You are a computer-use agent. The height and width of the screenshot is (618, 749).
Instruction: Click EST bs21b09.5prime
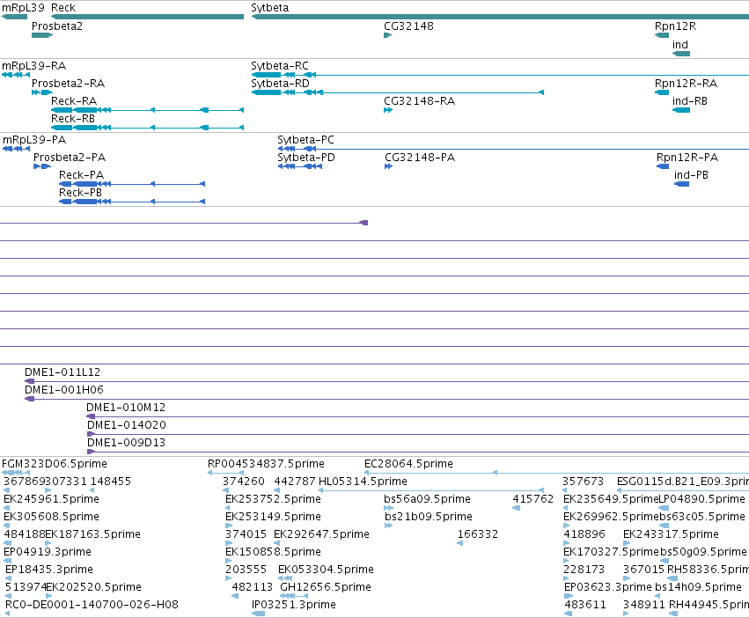click(x=429, y=517)
